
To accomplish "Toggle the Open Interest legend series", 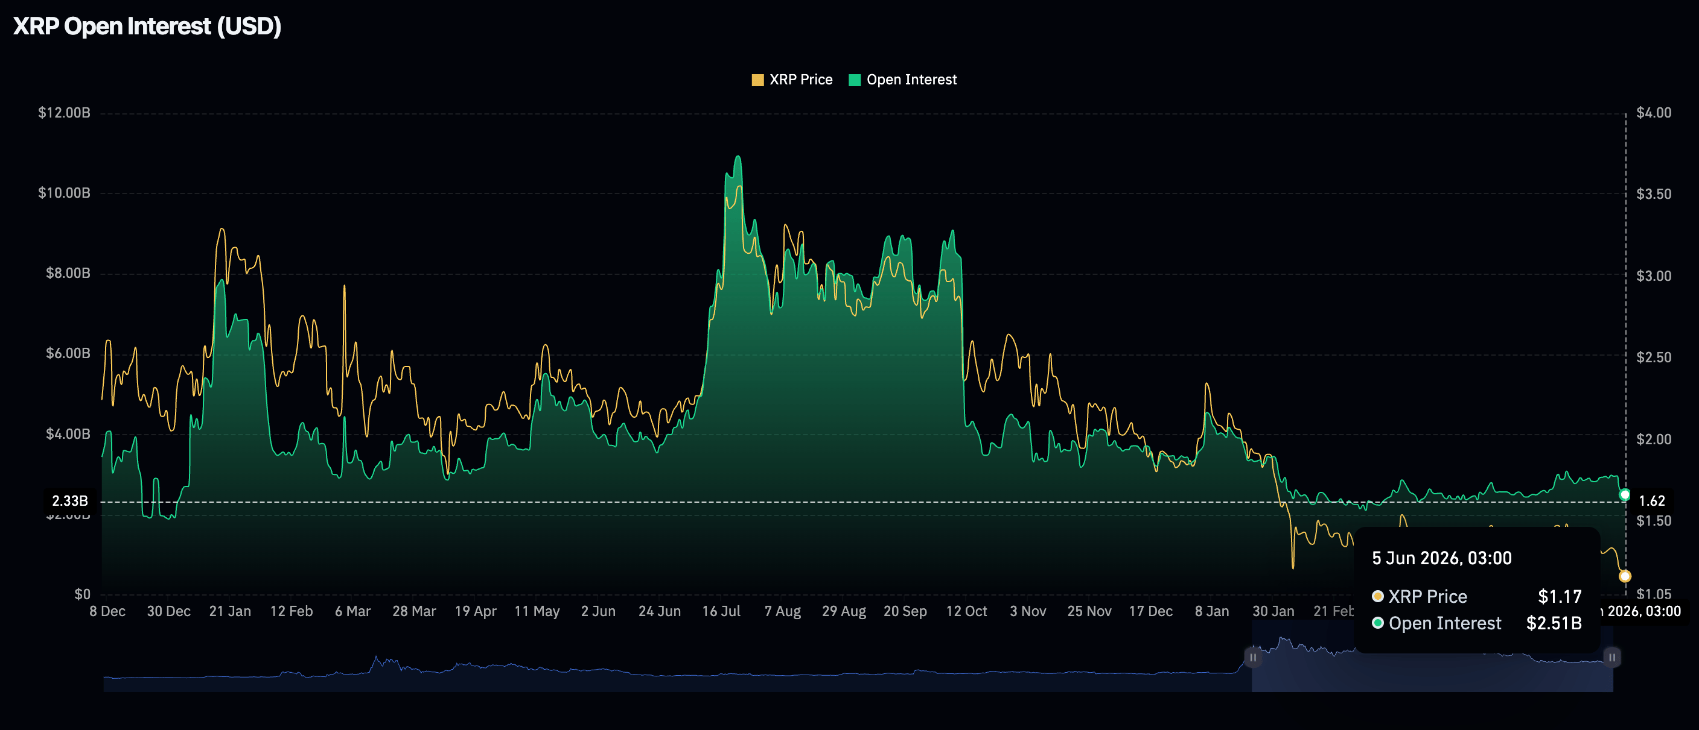I will pos(902,80).
